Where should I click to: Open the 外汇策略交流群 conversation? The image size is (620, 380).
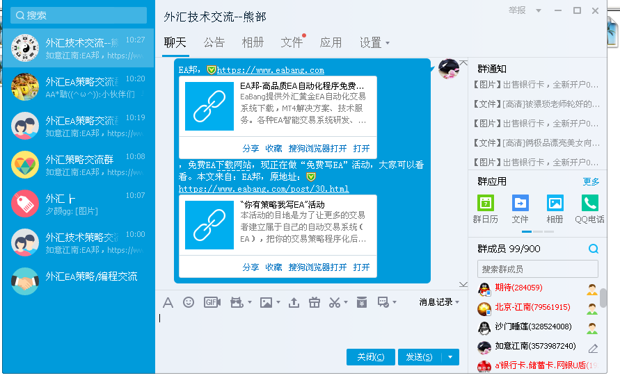click(x=79, y=165)
